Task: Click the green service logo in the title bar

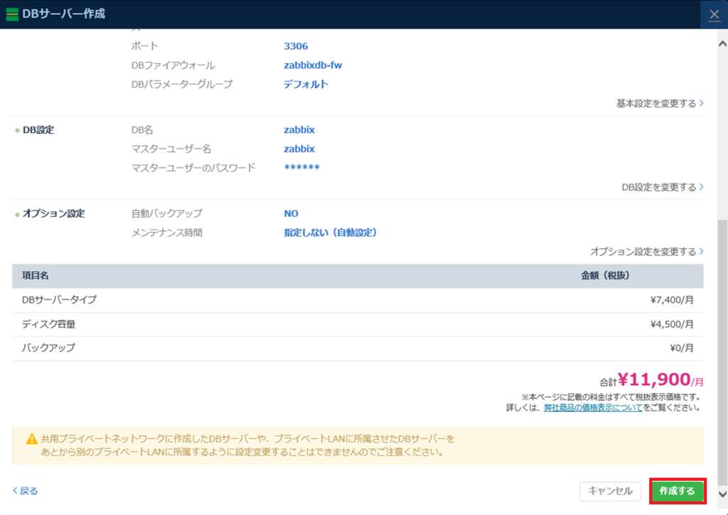Action: [14, 14]
